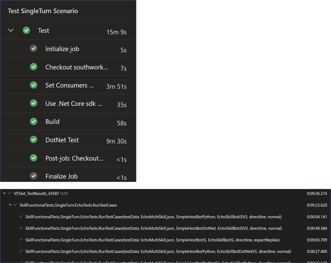Screen dimensions: 331x263
Task: Open the DotNet Test step logs
Action: tap(62, 139)
